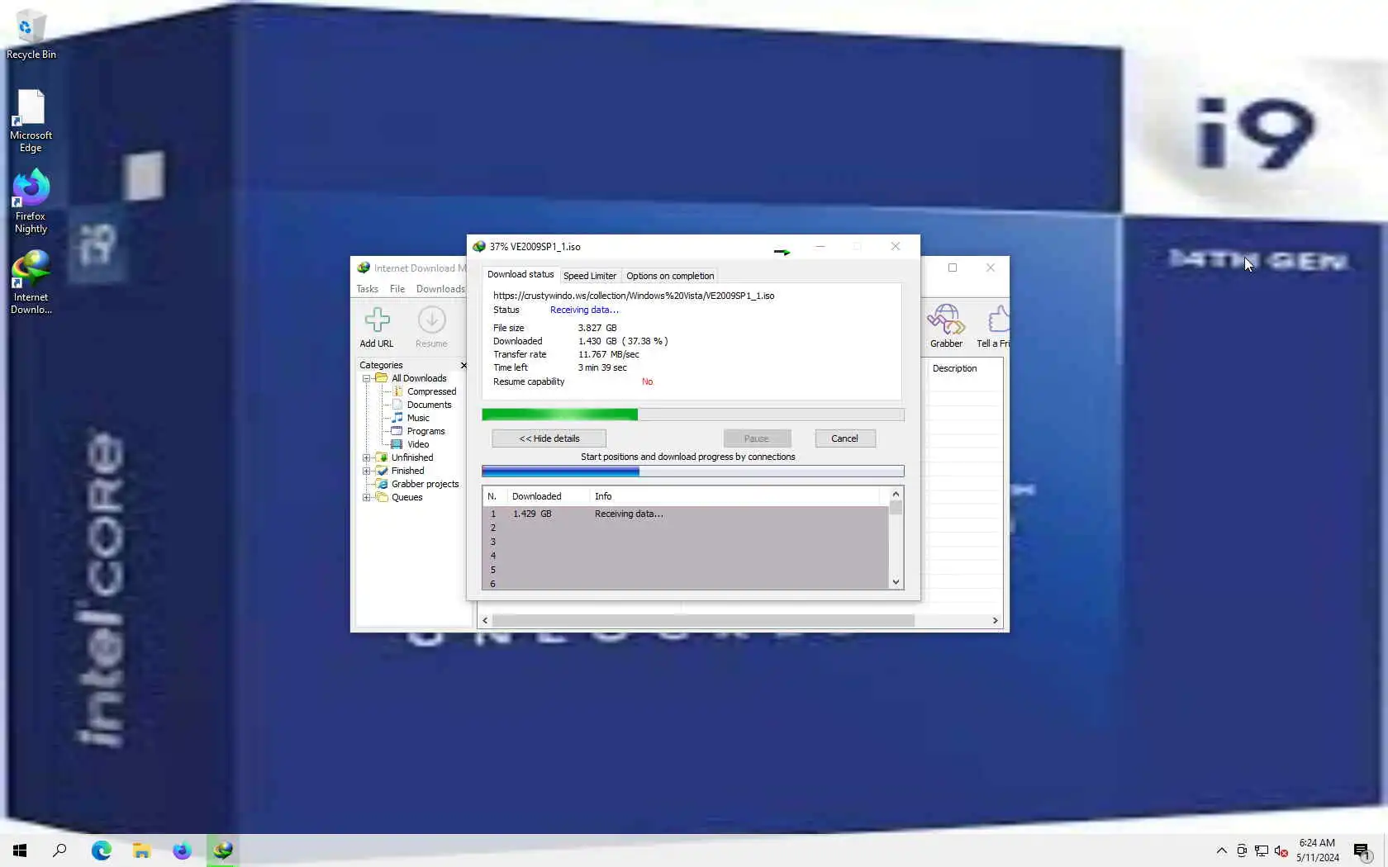
Task: Close the Categories panel
Action: [x=463, y=365]
